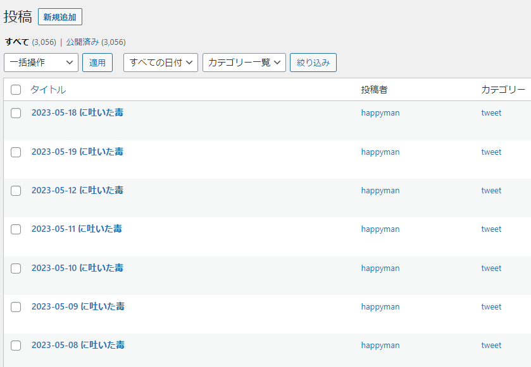531x367 pixels.
Task: Open the 一括操作 bulk actions dropdown
Action: coord(41,63)
